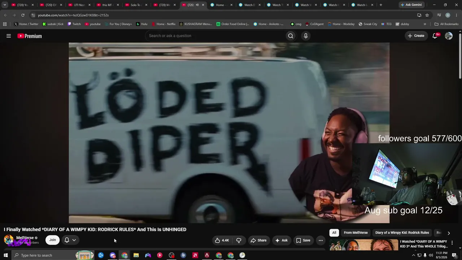Open the volume control in system tray
This screenshot has height=260, width=462.
pyautogui.click(x=431, y=255)
